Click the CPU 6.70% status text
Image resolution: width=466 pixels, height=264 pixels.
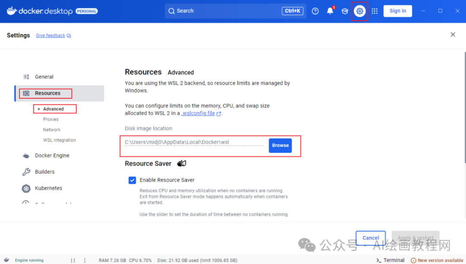(140, 261)
